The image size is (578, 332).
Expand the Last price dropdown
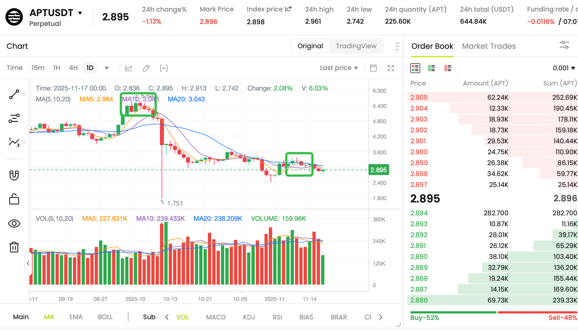tap(339, 68)
